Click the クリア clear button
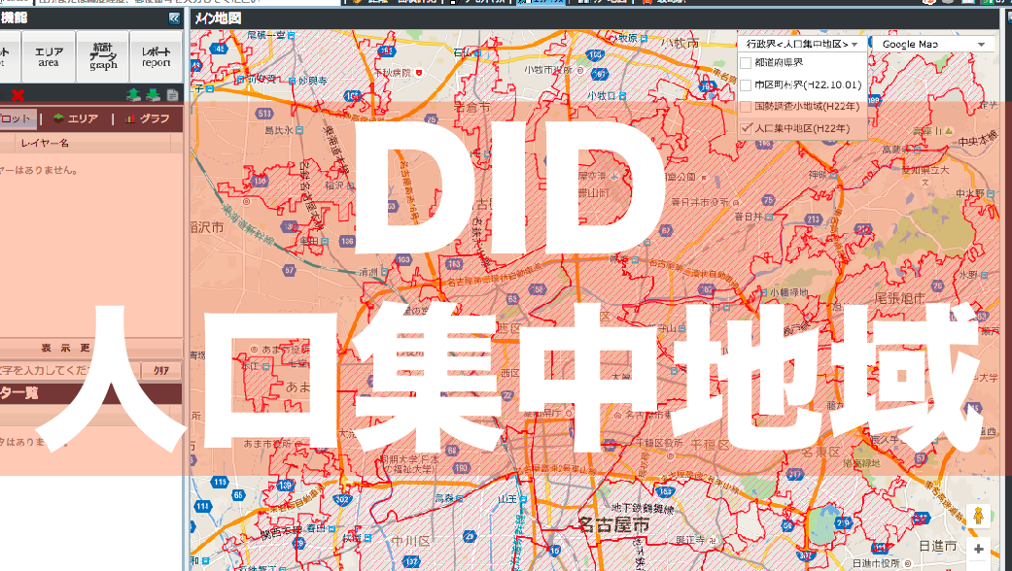Viewport: 1012px width, 571px height. (160, 371)
